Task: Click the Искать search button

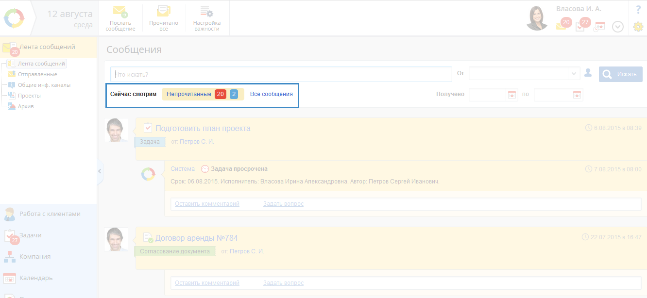Action: [x=620, y=74]
